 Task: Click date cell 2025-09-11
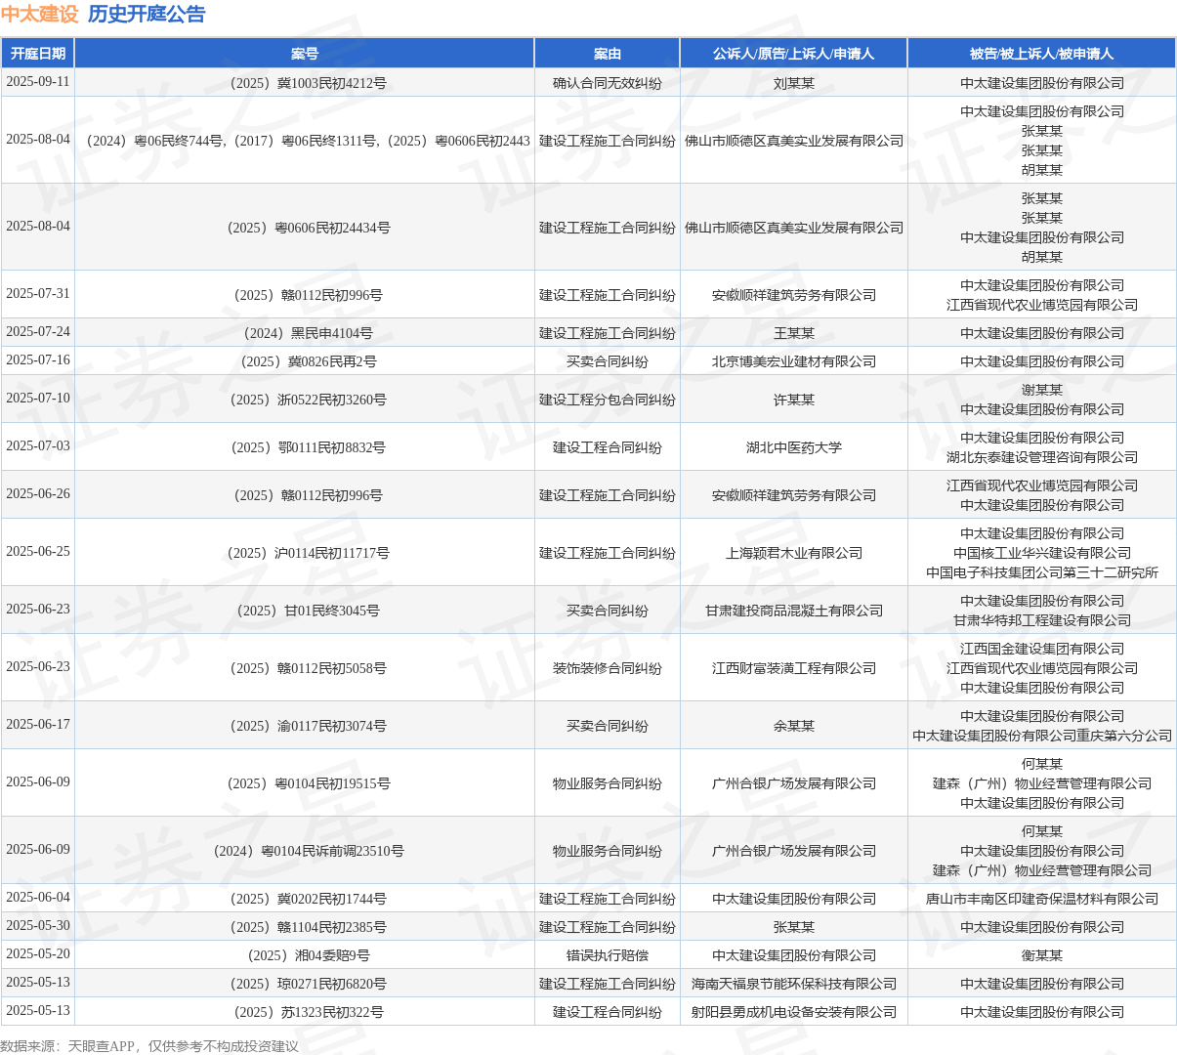pyautogui.click(x=38, y=82)
